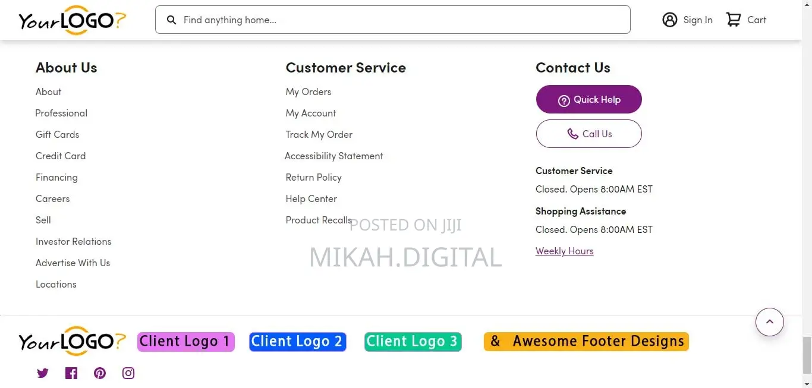Open the Careers page
Viewport: 812px width, 388px height.
(52, 198)
